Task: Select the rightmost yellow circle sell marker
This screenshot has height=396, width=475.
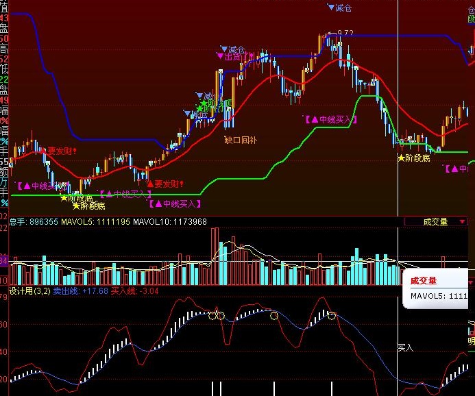Action: point(332,316)
